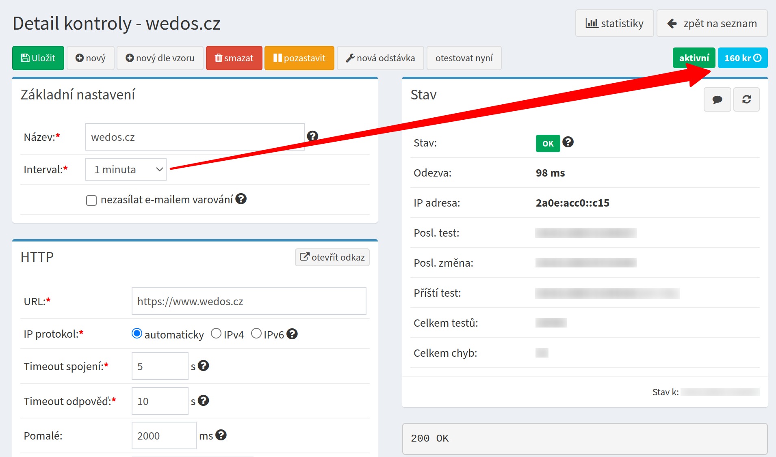Open the comment bubble icon in Stav panel

click(717, 99)
